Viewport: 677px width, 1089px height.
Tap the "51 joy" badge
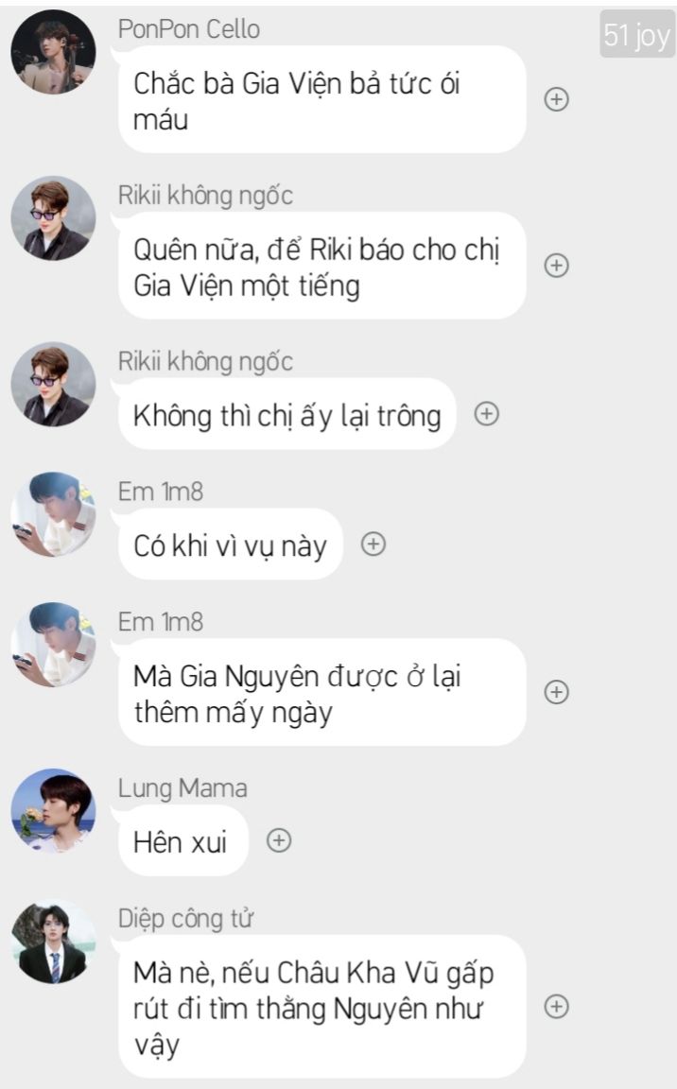point(636,34)
